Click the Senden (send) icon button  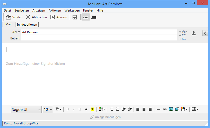(14, 17)
